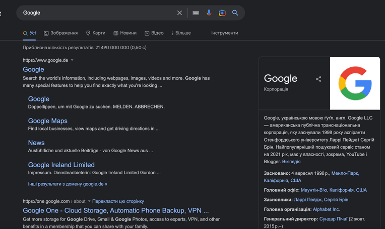Clear the search box with the X icon
Image resolution: width=385 pixels, height=229 pixels.
(x=179, y=13)
